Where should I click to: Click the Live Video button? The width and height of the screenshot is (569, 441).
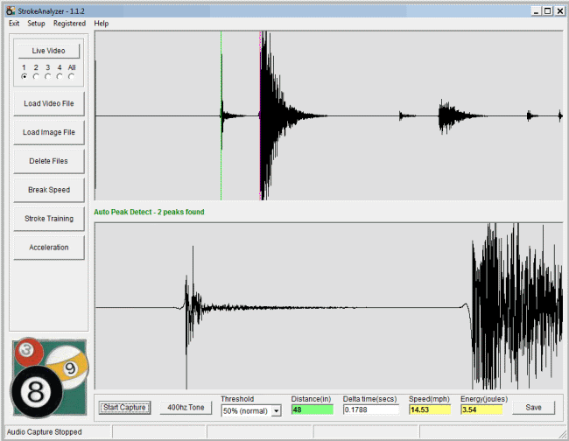pos(48,51)
